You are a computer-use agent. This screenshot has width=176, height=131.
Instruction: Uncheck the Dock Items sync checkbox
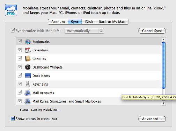point(20,75)
